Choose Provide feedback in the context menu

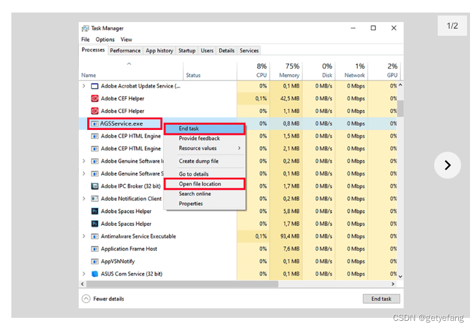[x=205, y=138]
